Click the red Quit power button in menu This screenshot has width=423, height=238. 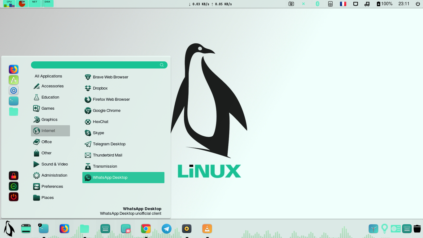pyautogui.click(x=14, y=197)
